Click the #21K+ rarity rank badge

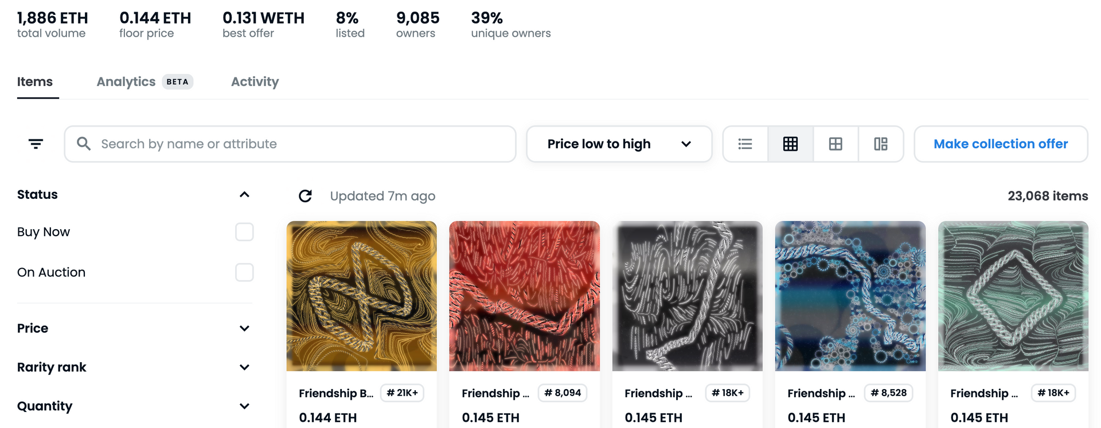402,393
